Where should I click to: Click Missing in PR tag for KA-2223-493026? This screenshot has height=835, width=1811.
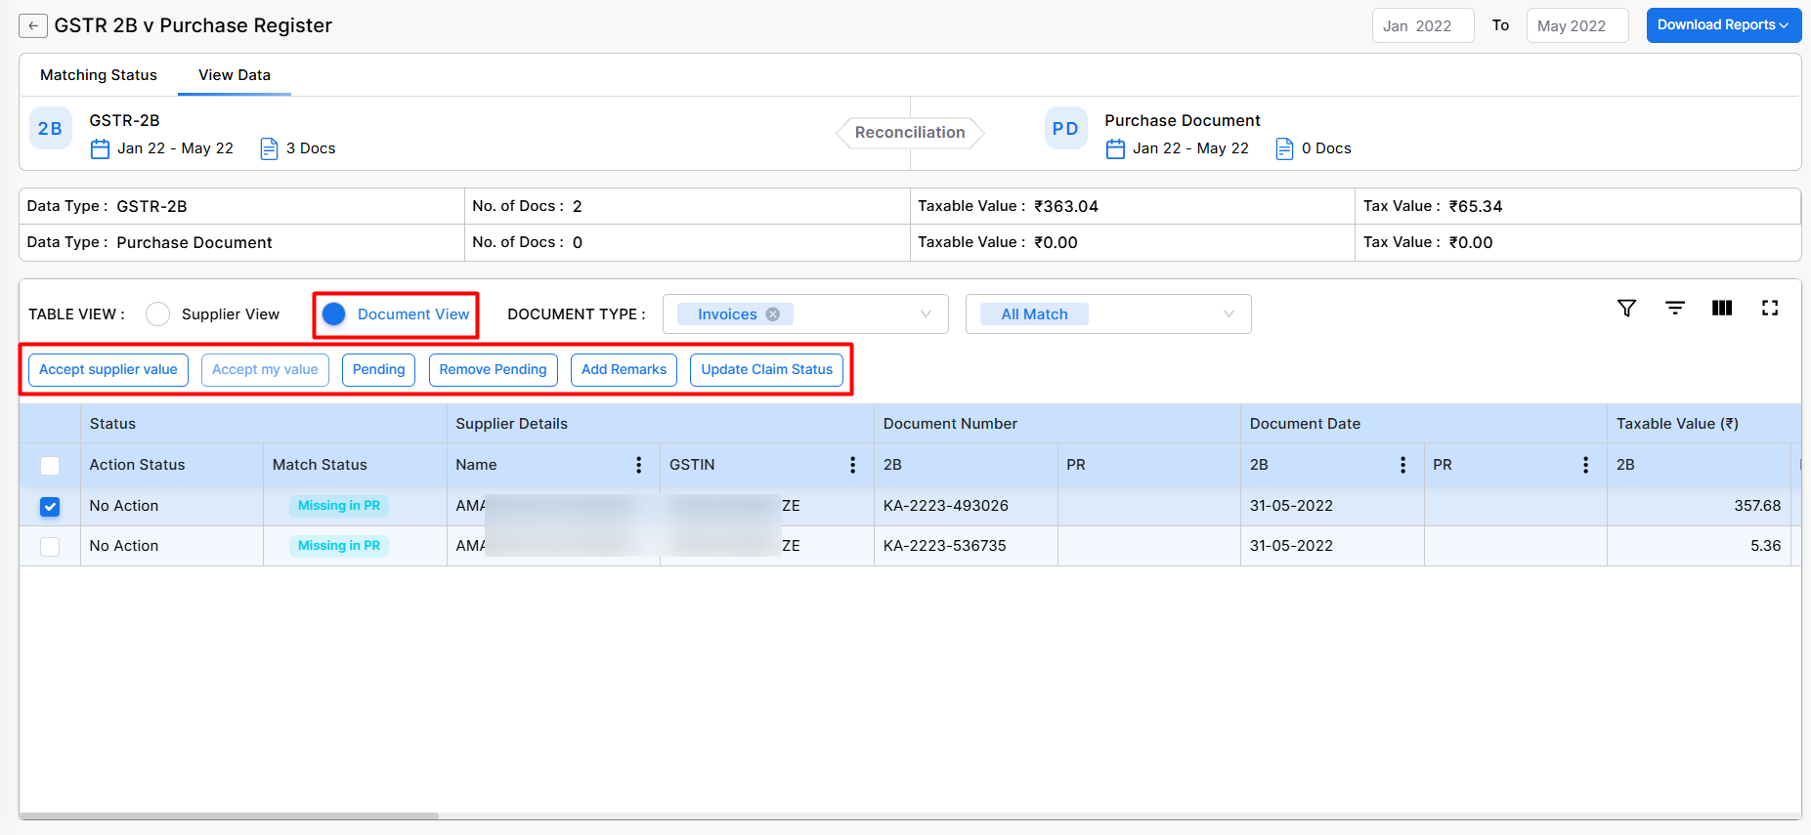[339, 506]
